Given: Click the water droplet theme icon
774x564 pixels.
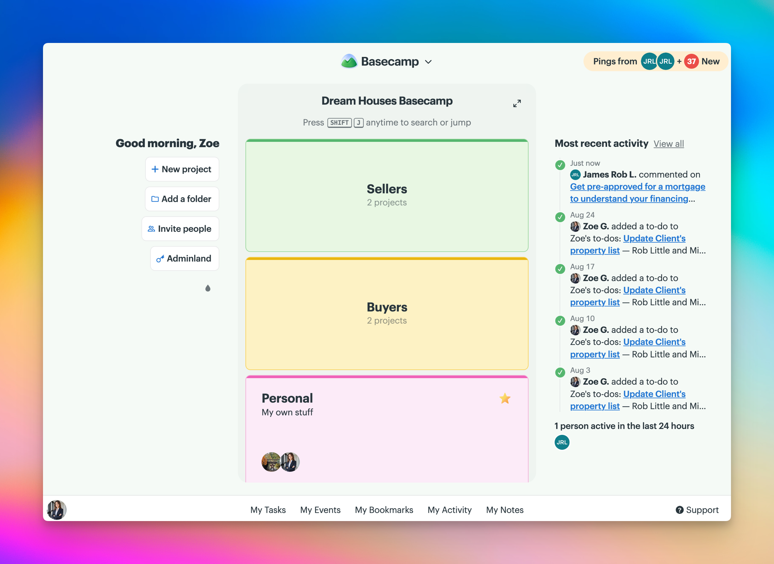Looking at the screenshot, I should pyautogui.click(x=208, y=288).
